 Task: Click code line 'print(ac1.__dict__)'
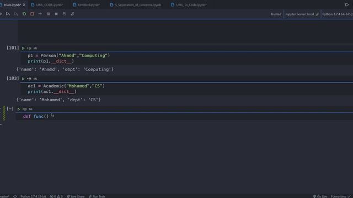pyautogui.click(x=52, y=92)
